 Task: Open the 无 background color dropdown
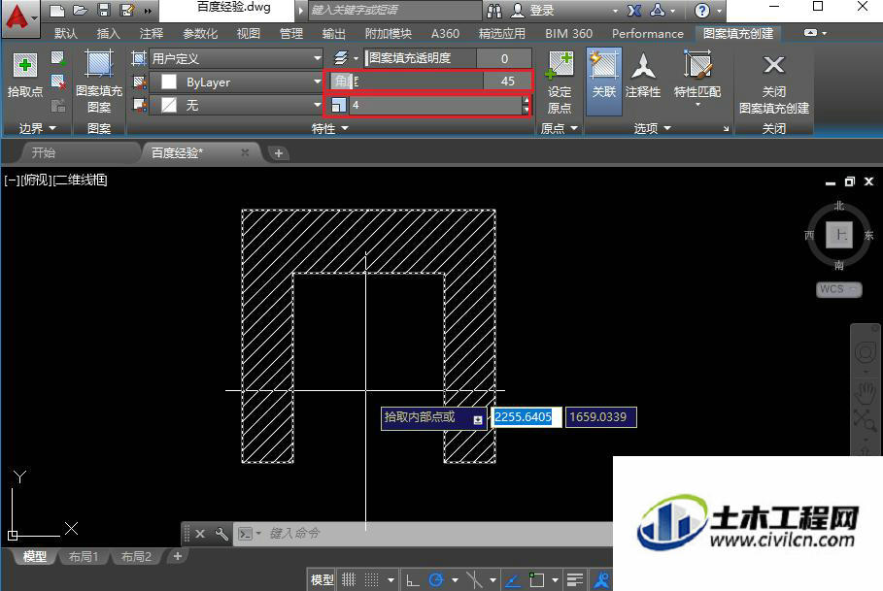235,105
